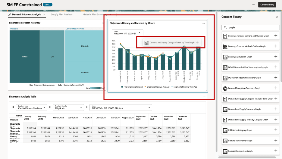Switch to Material Plan Summary tab
Viewport: 282px width, 159px height.
coord(95,14)
